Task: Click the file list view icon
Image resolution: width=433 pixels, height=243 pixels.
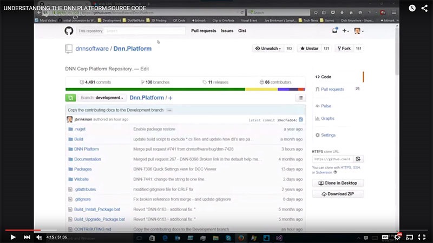Action: click(301, 98)
